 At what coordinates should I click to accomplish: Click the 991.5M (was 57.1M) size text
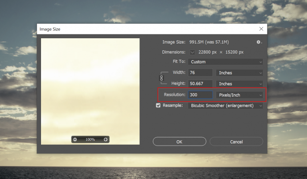pyautogui.click(x=209, y=42)
